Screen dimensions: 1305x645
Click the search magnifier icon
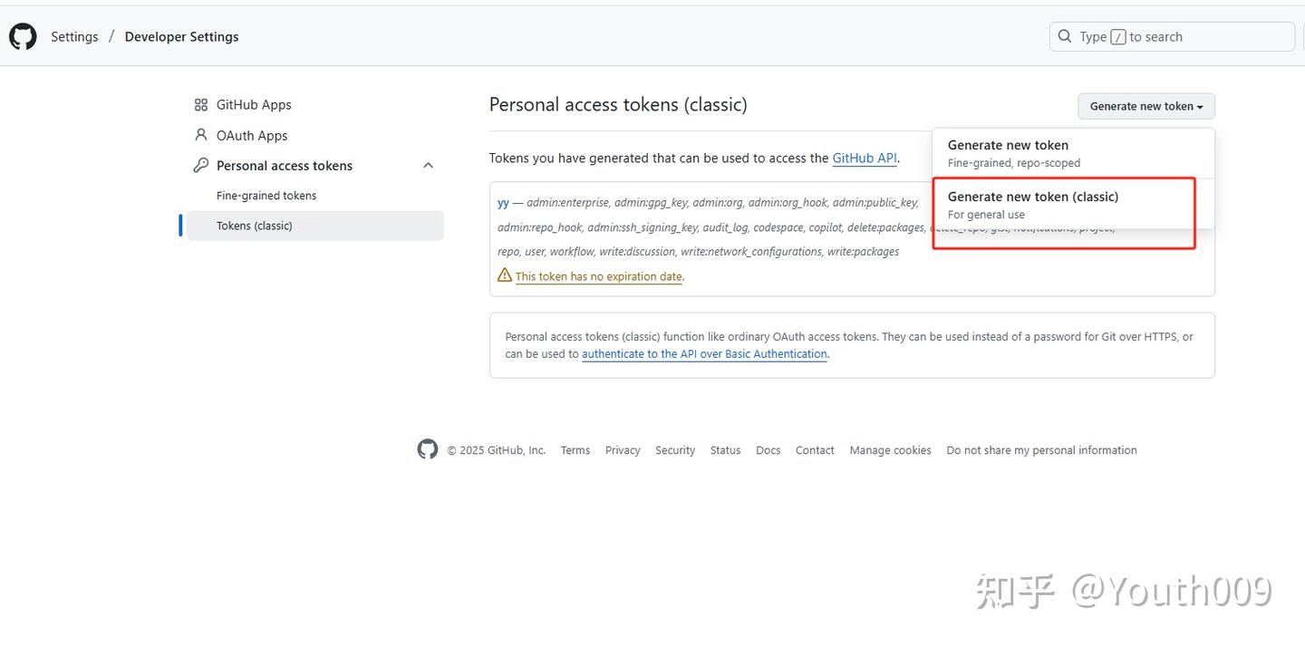1065,37
